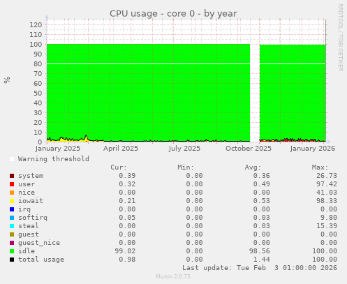Viewport: 347px width, 284px height.
Task: Click total usage current value 0.98
Action: pos(127,260)
